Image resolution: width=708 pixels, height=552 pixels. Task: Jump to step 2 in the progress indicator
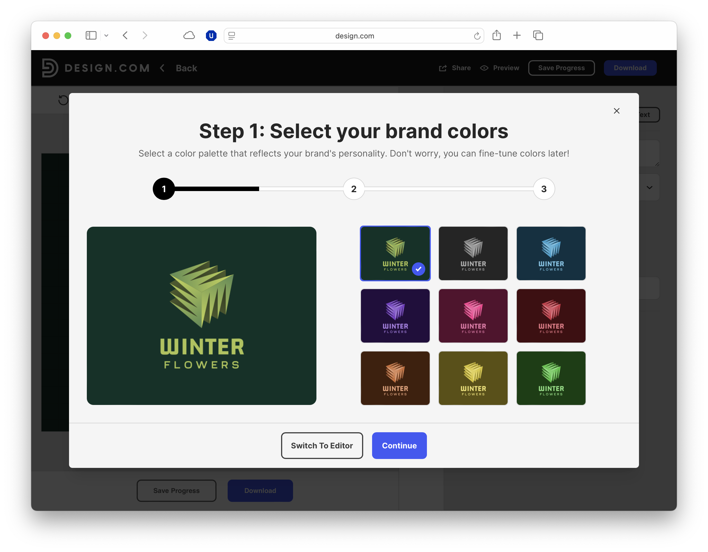353,189
